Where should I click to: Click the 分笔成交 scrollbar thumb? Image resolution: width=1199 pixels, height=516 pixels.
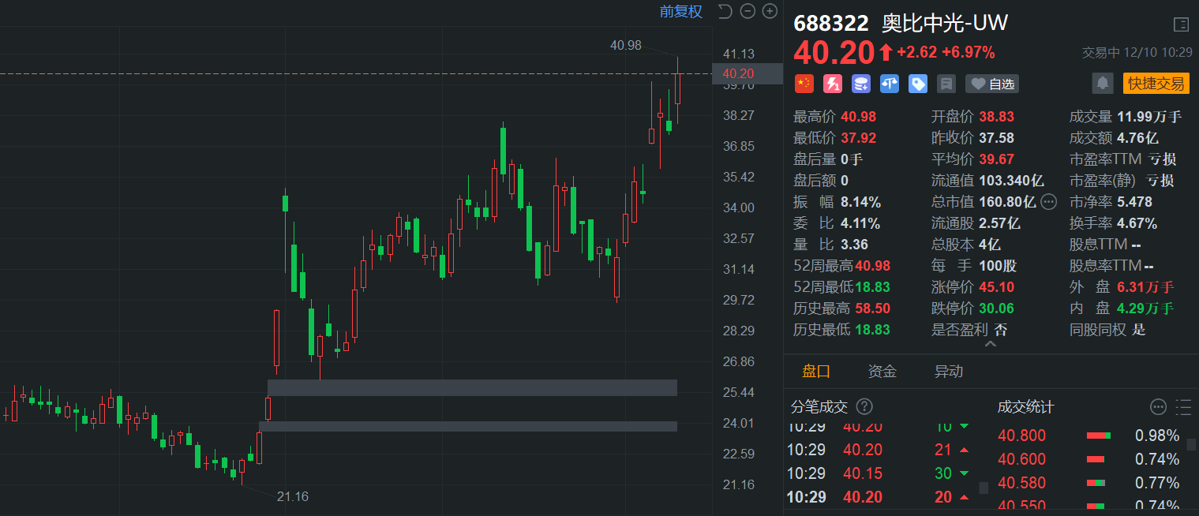(x=984, y=488)
